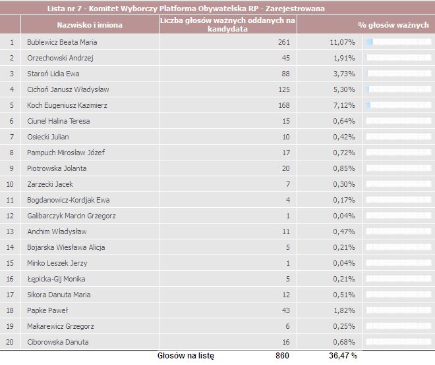Select candidate name 'Papke Paweł'

[47, 310]
